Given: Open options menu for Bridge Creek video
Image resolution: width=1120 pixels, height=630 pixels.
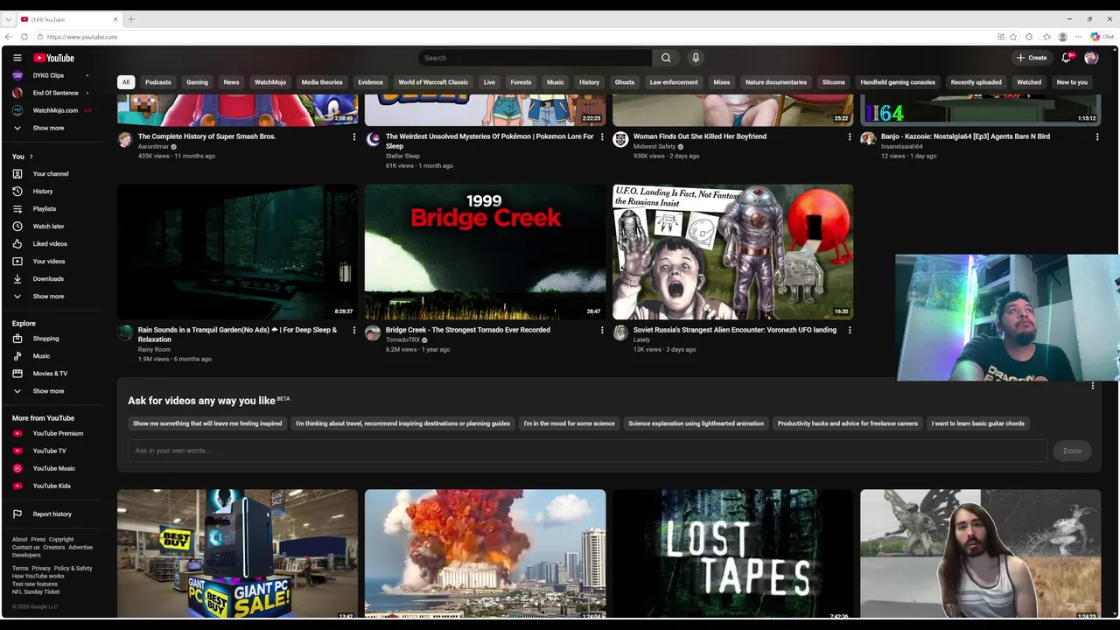Looking at the screenshot, I should pos(602,330).
